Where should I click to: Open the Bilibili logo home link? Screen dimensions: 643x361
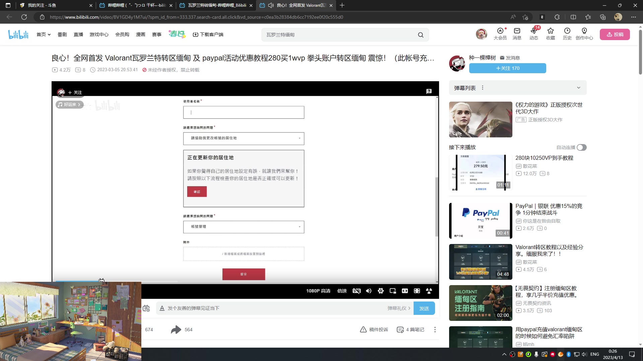click(x=18, y=34)
